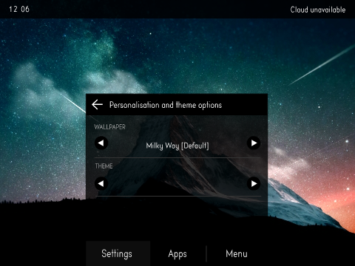Switch to next theme with right arrow
Screen dimensions: 355x266
click(x=254, y=183)
